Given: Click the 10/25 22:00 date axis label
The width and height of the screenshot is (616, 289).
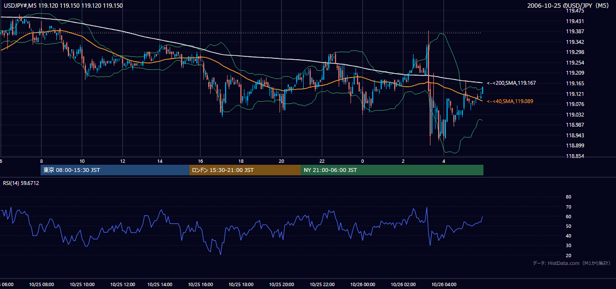Looking at the screenshot, I should (322, 285).
